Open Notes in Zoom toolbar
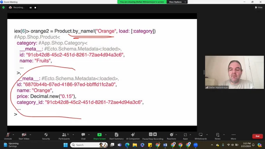This screenshot has width=265, height=149. (218, 136)
